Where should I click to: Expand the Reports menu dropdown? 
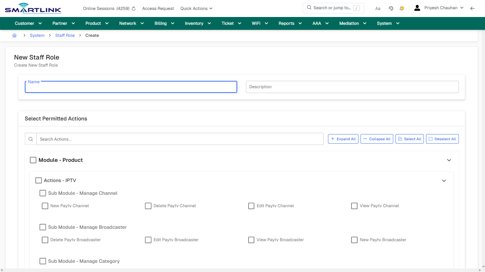[x=290, y=23]
